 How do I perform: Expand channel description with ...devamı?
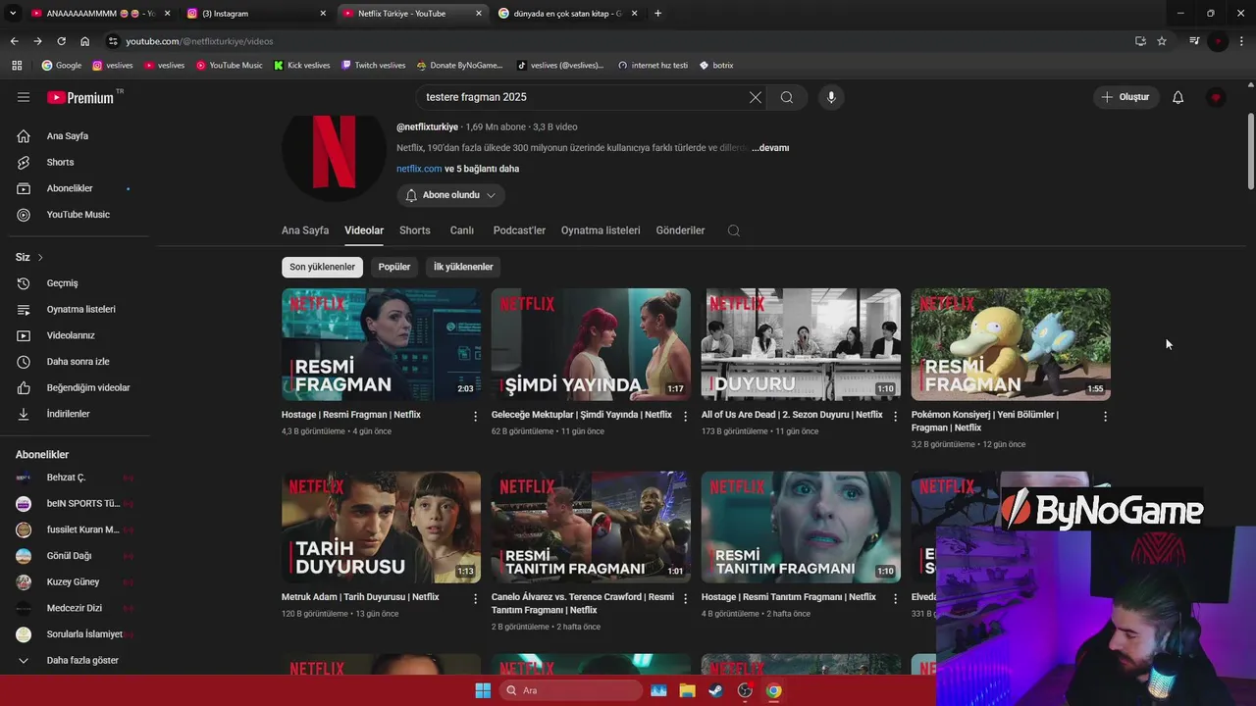770,148
